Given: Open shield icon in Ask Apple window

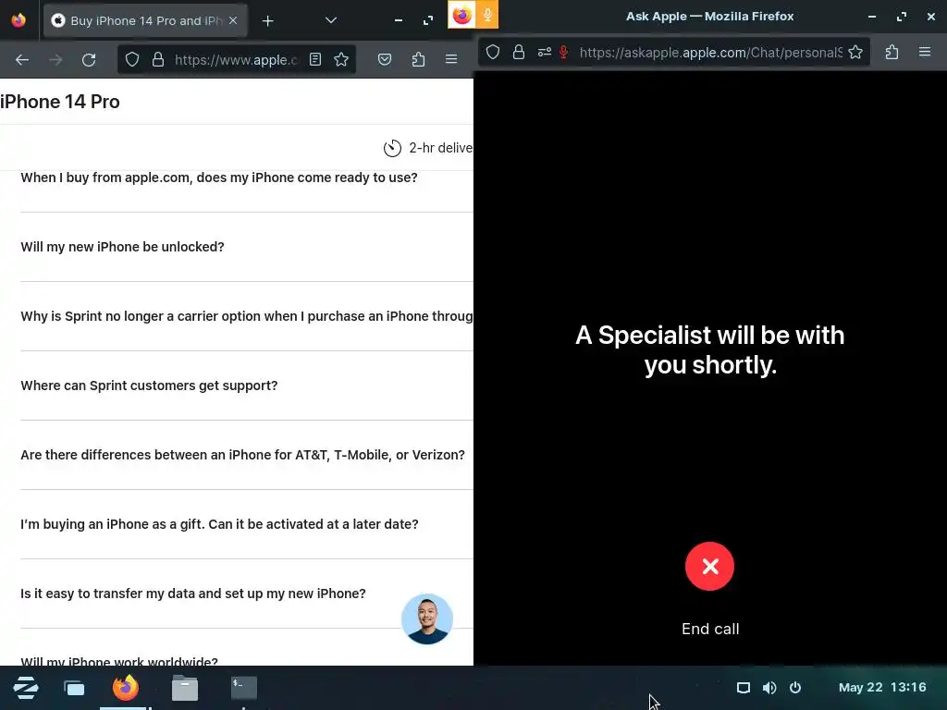Looking at the screenshot, I should pyautogui.click(x=493, y=53).
